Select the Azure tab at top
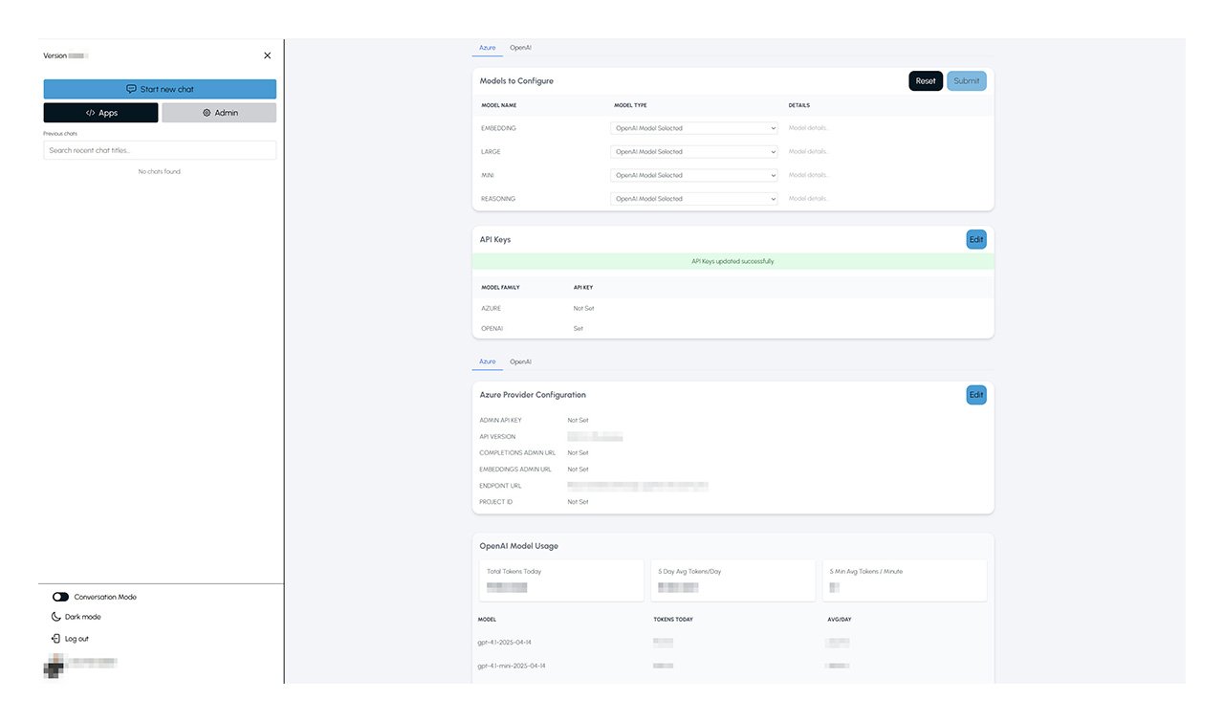1224x722 pixels. point(487,47)
